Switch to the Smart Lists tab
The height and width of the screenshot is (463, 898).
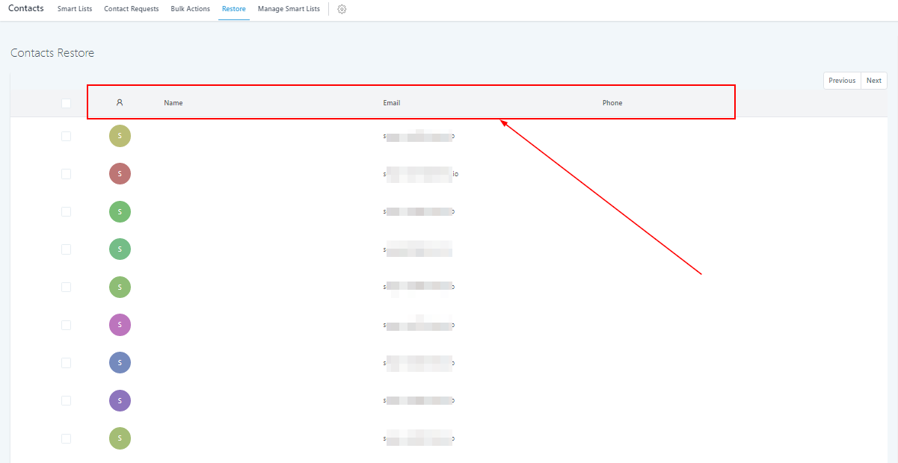[x=75, y=9]
